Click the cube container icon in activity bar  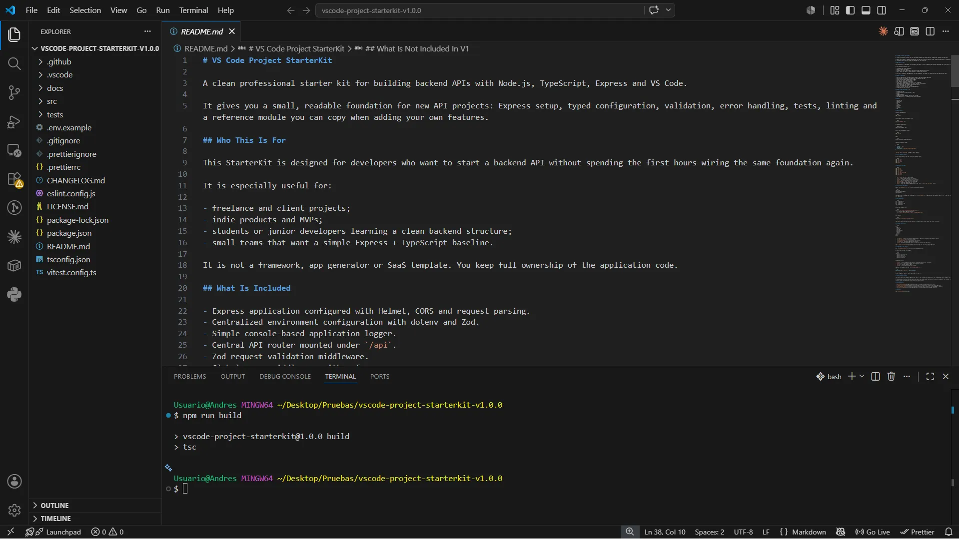click(14, 266)
